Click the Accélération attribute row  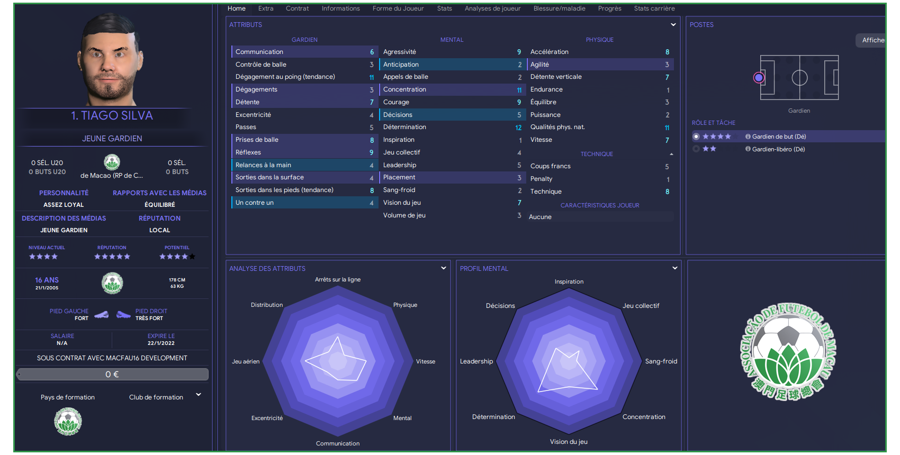[600, 52]
